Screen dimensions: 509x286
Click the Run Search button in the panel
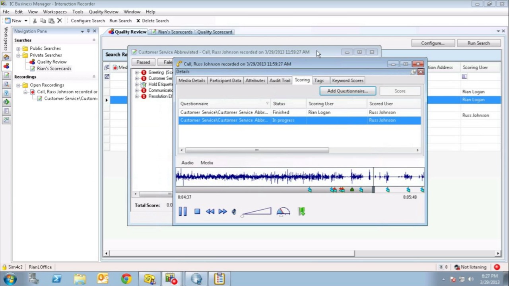[478, 43]
